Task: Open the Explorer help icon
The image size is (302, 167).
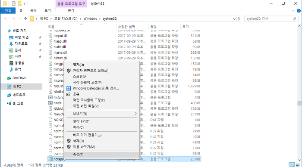Action: tap(299, 11)
